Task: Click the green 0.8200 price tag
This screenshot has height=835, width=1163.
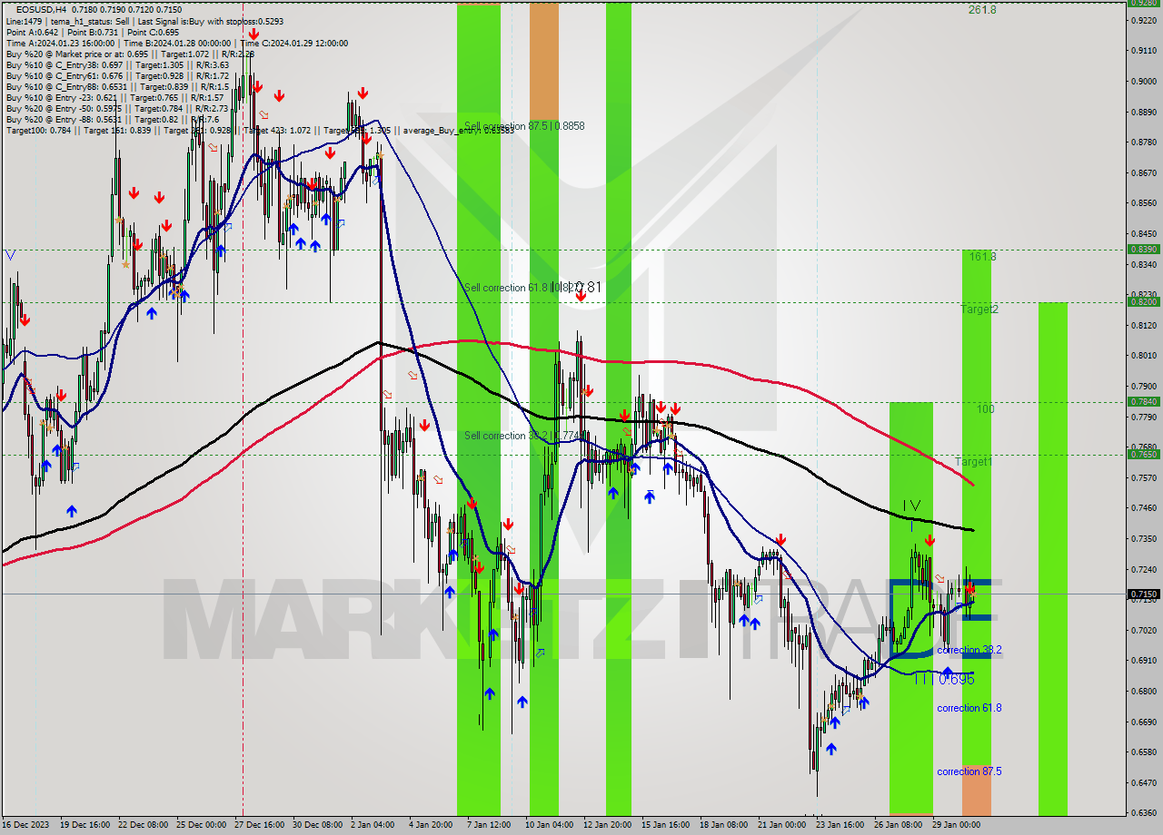Action: 1142,301
